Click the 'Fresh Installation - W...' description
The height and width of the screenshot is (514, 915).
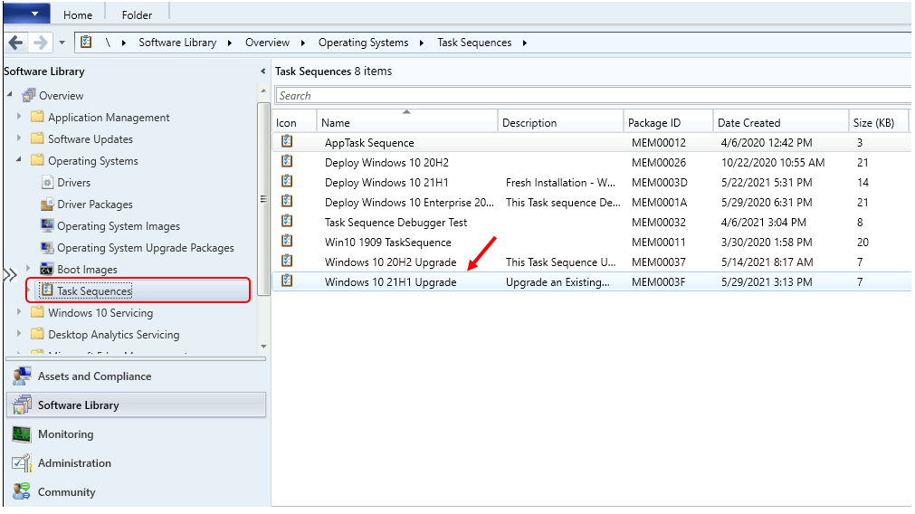[x=560, y=183]
